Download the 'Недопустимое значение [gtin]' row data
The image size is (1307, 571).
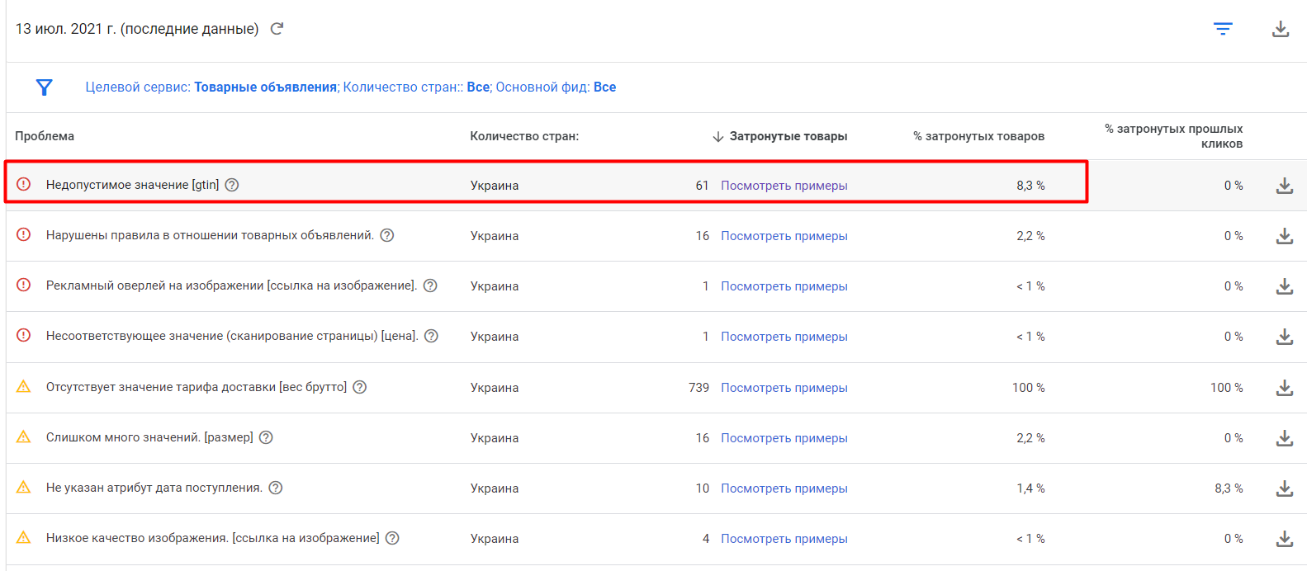tap(1285, 186)
